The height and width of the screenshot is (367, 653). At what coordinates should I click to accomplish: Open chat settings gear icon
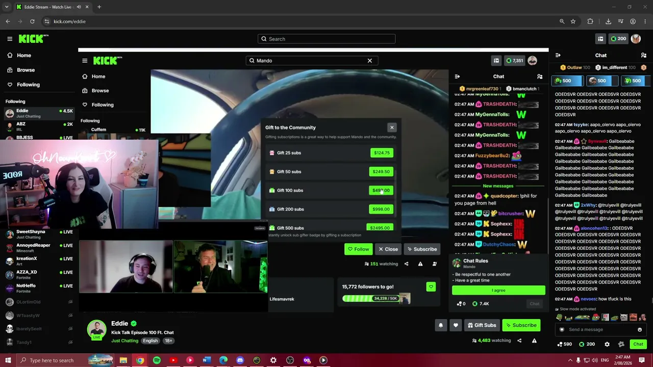(607, 344)
